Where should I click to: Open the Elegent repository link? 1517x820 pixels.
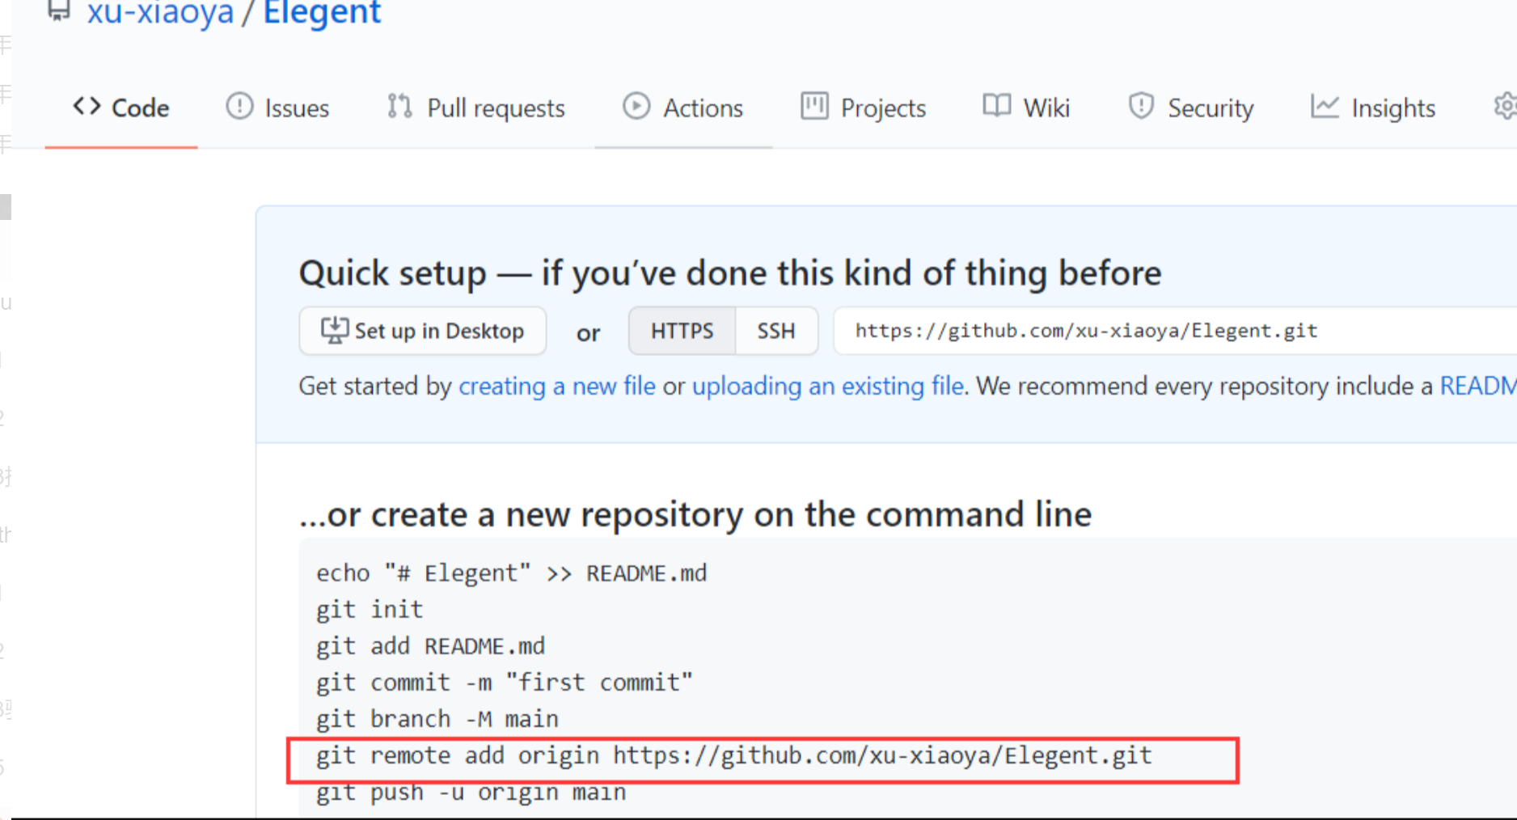pos(322,12)
